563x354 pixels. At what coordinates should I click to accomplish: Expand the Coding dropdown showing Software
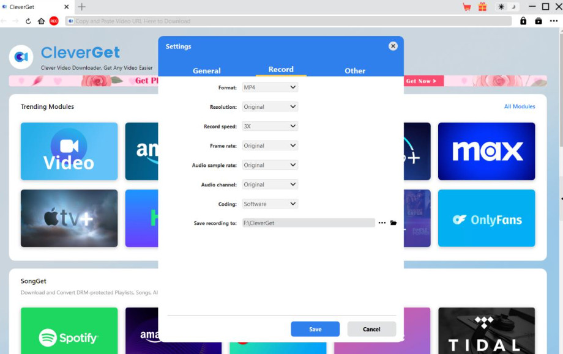coord(270,204)
